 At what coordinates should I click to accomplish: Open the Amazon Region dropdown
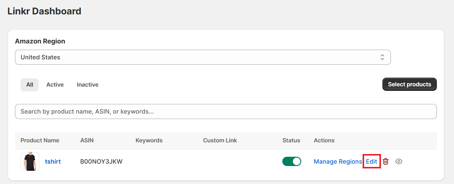(x=203, y=57)
